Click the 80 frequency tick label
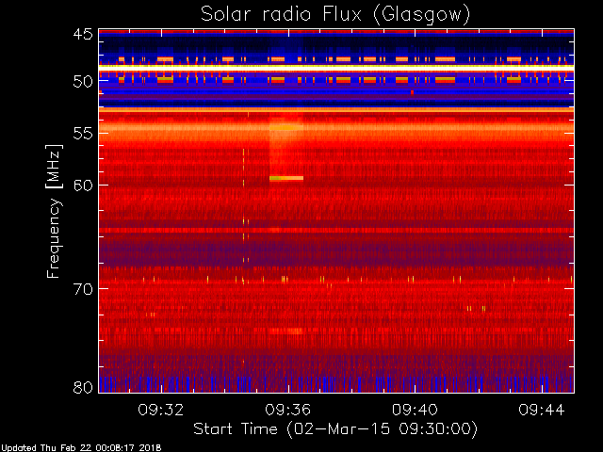The image size is (603, 452). tap(83, 387)
